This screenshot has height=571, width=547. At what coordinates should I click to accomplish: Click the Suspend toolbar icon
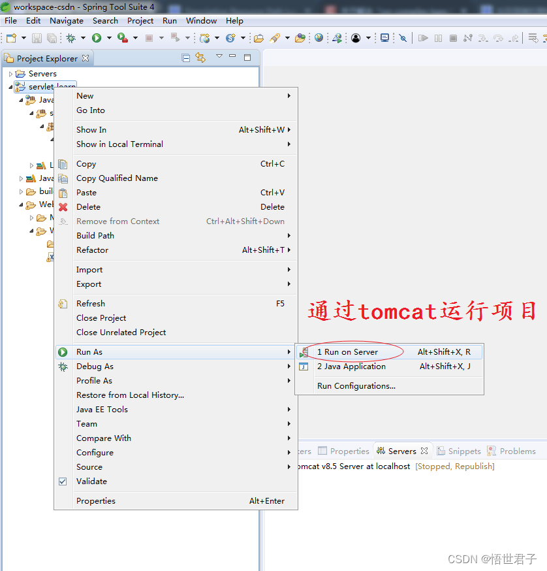pyautogui.click(x=438, y=38)
